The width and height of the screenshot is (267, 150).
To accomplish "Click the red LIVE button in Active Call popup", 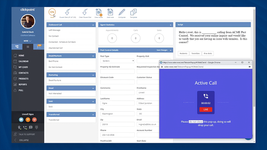I will (x=206, y=109).
